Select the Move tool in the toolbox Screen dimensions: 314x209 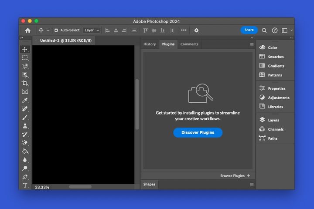click(x=25, y=49)
